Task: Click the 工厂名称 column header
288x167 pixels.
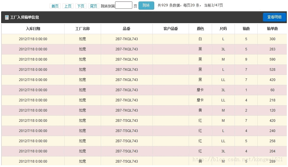Action: pos(83,29)
